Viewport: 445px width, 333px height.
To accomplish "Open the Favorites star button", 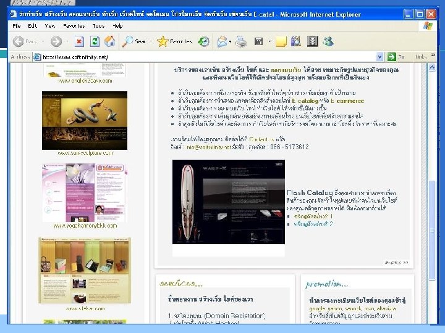I will point(174,42).
